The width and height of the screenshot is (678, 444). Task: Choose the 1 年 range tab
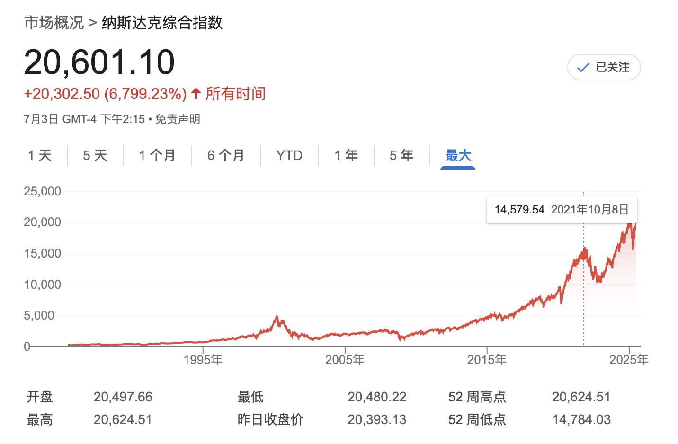click(x=346, y=155)
